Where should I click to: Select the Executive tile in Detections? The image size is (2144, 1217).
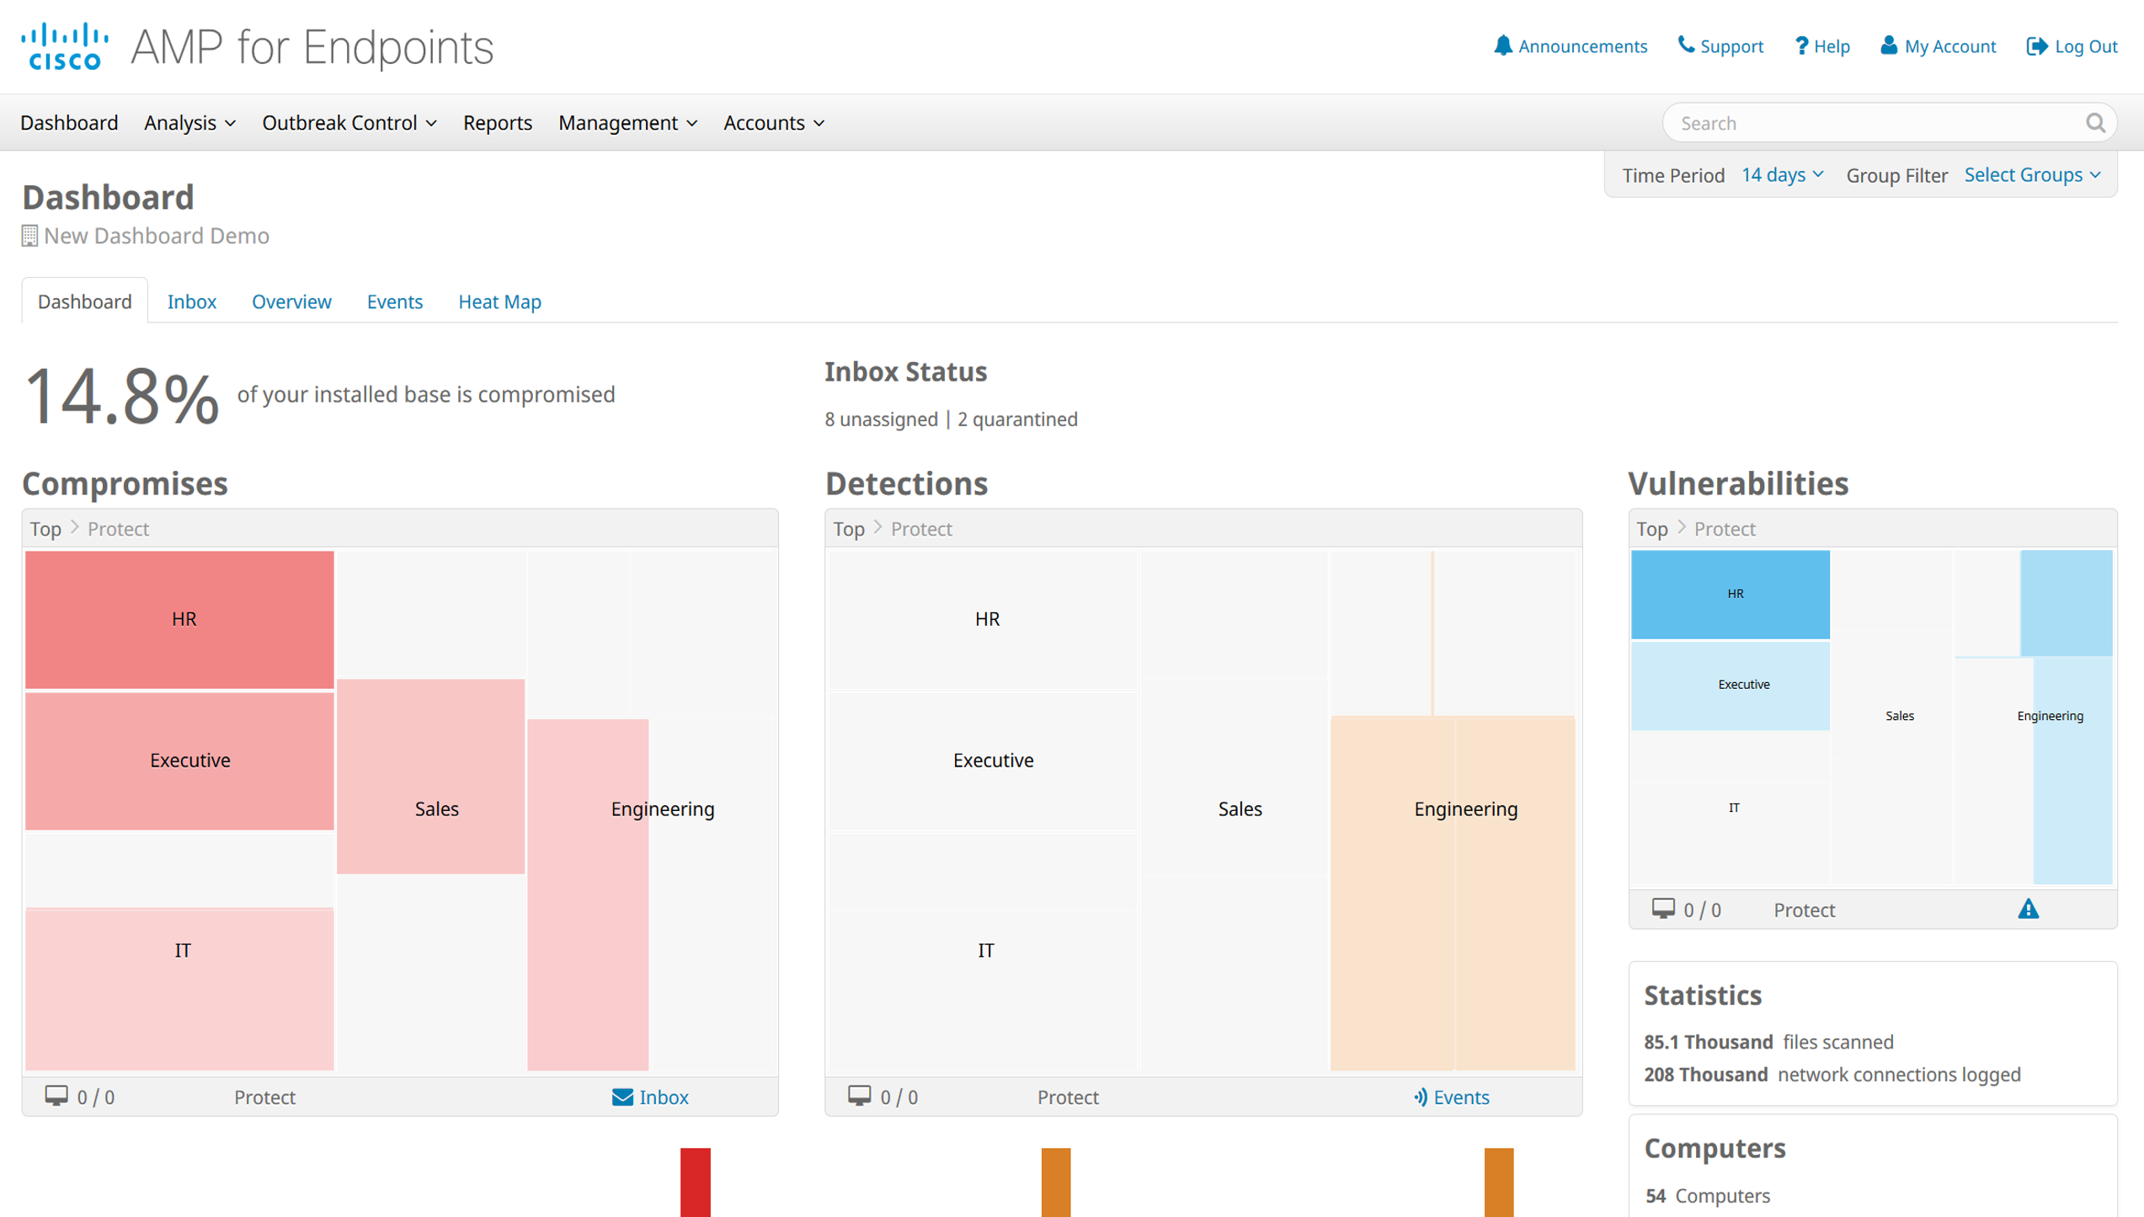point(983,761)
